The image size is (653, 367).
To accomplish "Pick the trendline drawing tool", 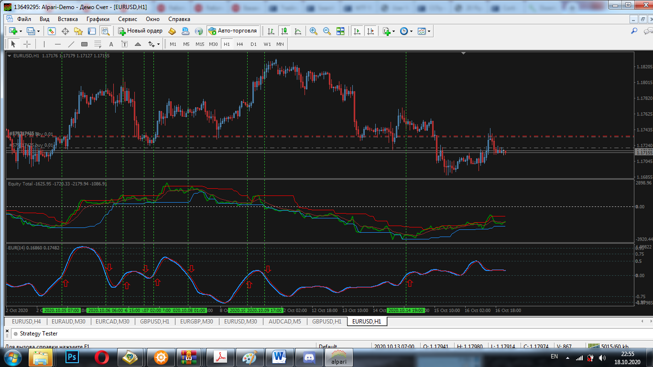I will point(71,44).
